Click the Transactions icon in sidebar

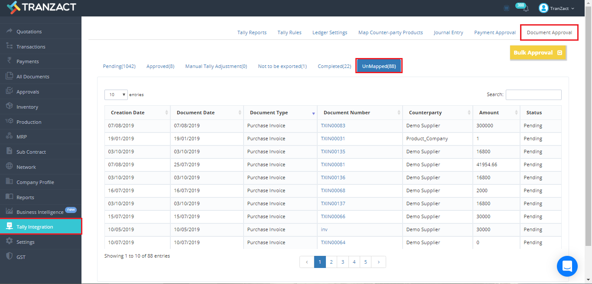[x=9, y=46]
